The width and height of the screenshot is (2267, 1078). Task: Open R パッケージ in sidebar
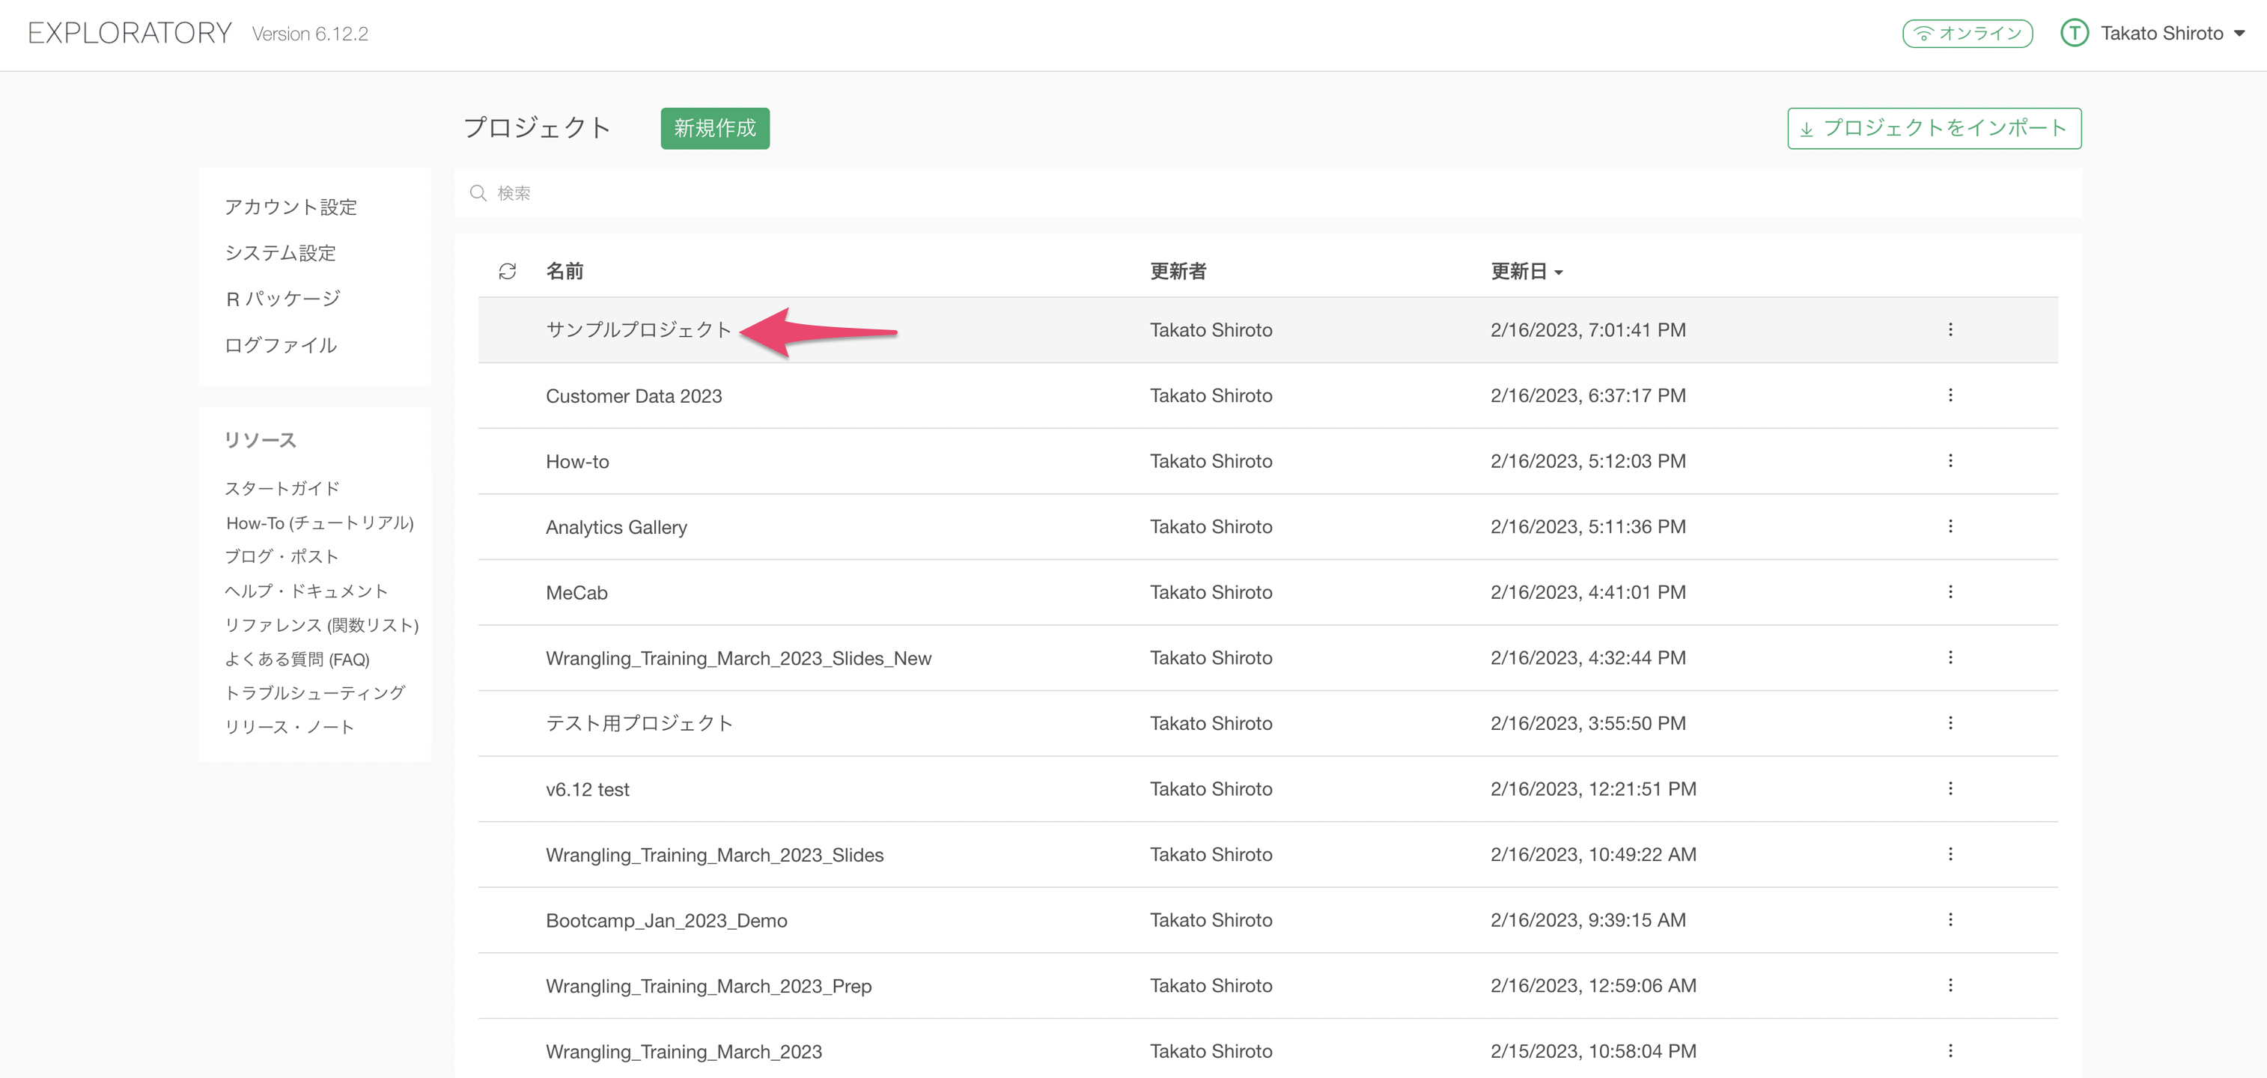282,299
